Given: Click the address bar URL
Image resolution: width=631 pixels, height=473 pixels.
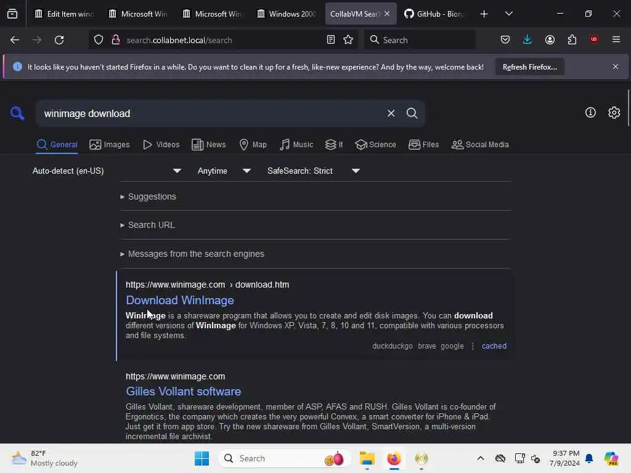Looking at the screenshot, I should click(179, 40).
